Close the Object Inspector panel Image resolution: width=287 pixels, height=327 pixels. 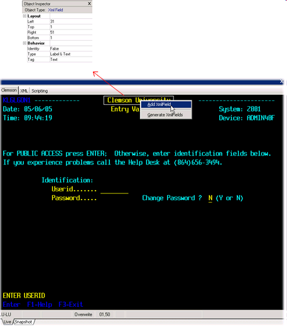89,4
